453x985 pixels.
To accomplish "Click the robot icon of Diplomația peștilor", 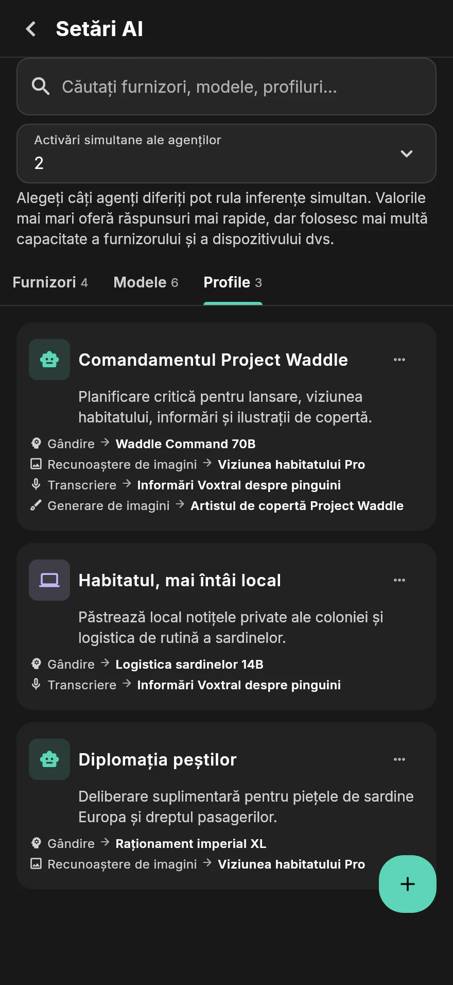I will pyautogui.click(x=49, y=759).
